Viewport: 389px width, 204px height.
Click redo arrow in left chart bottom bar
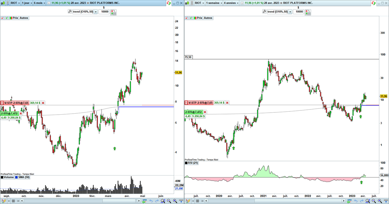click(x=157, y=201)
